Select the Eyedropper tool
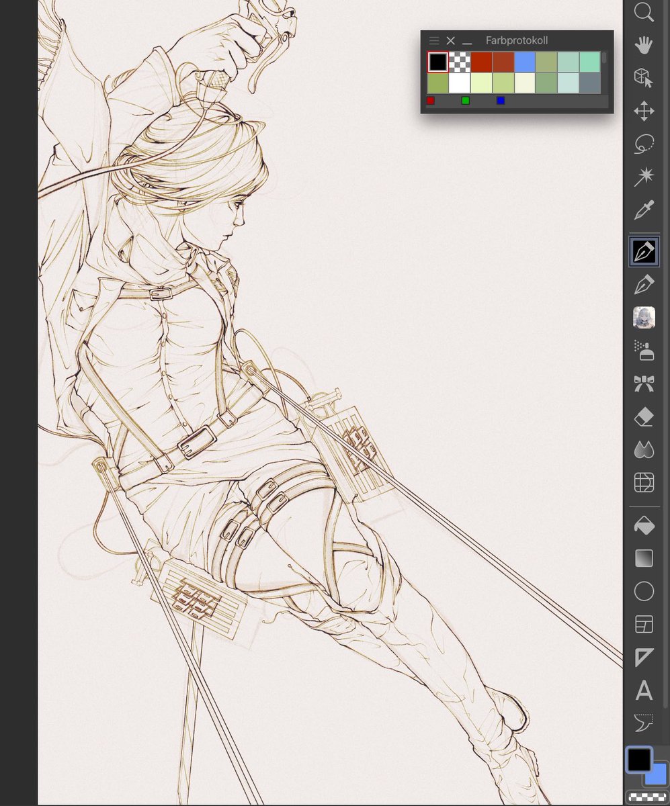The image size is (670, 806). pos(644,211)
